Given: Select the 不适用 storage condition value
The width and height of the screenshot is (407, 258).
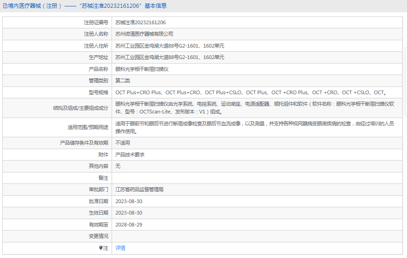Looking at the screenshot, I should (123, 143).
